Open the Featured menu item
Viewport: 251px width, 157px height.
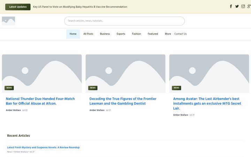click(153, 34)
